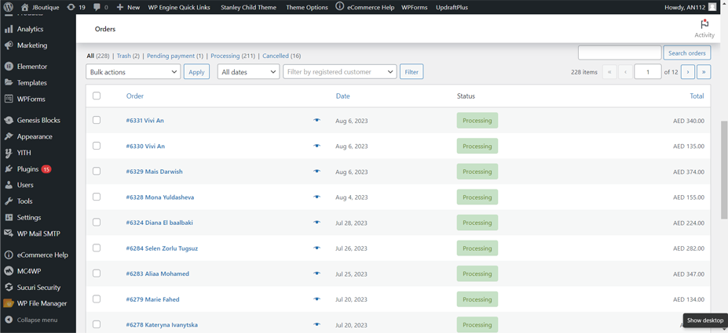This screenshot has height=333, width=728.
Task: Show Pending payment orders filter
Action: pyautogui.click(x=171, y=56)
